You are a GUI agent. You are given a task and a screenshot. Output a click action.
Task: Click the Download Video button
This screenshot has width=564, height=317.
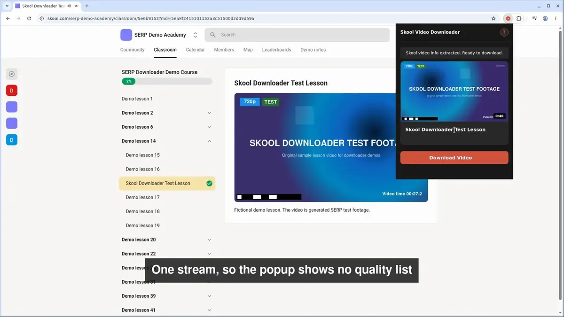pyautogui.click(x=454, y=158)
